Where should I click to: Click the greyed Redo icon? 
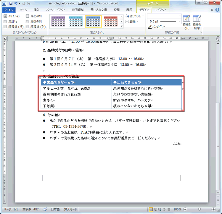tap(24, 4)
